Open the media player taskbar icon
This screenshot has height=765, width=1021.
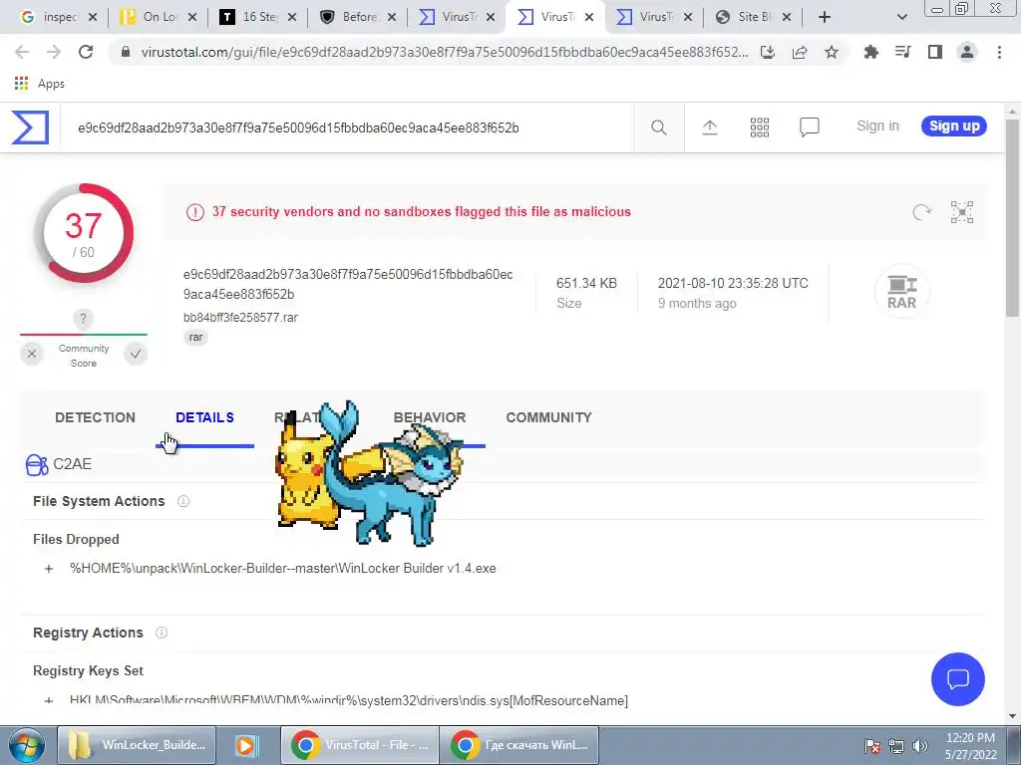coord(245,745)
